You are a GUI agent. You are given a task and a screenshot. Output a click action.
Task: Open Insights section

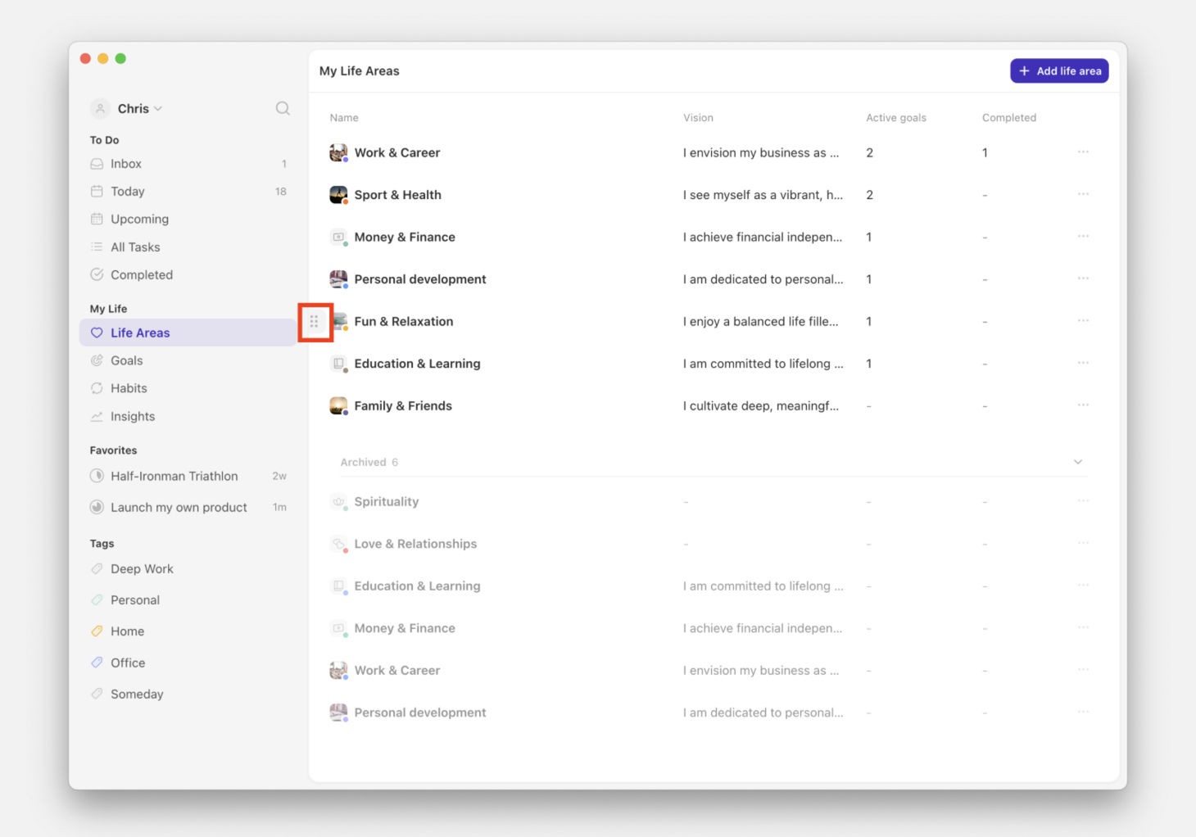pos(188,416)
